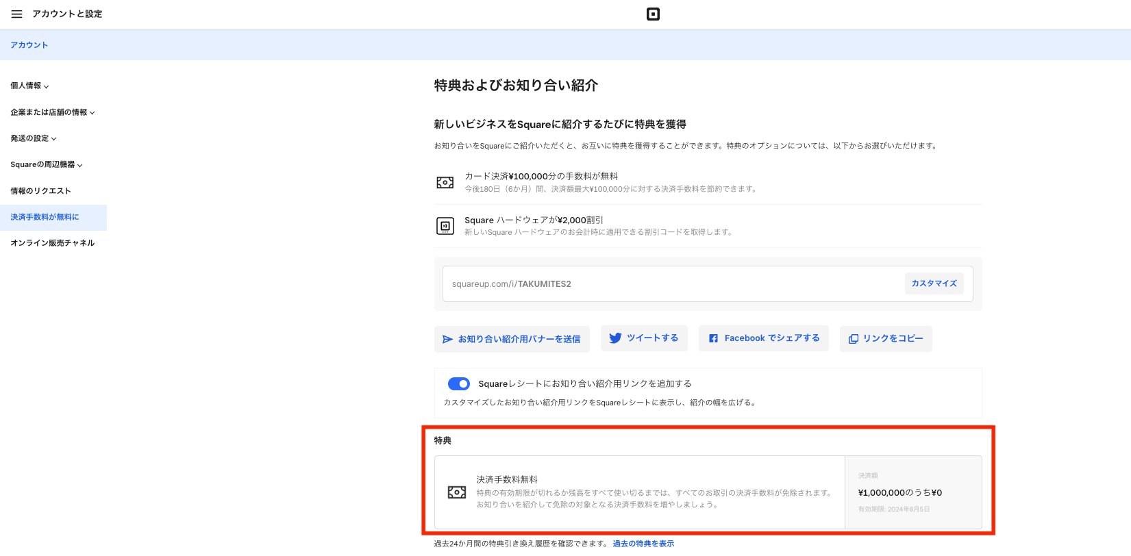Click the ¥1,000,000のうち¥0 balance text
The height and width of the screenshot is (556, 1131).
click(900, 492)
